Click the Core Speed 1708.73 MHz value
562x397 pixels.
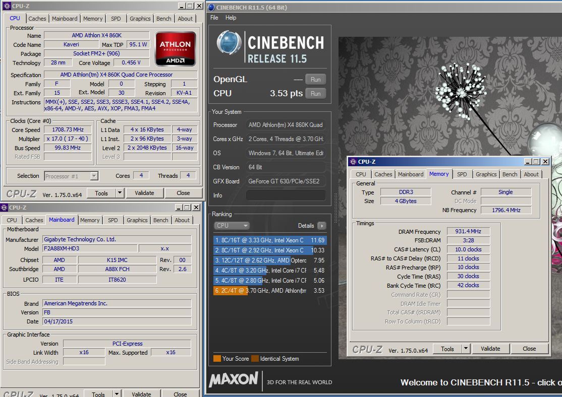click(x=68, y=129)
